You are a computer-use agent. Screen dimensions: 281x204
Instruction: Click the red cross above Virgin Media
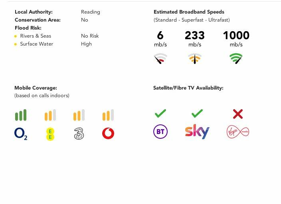pos(238,114)
